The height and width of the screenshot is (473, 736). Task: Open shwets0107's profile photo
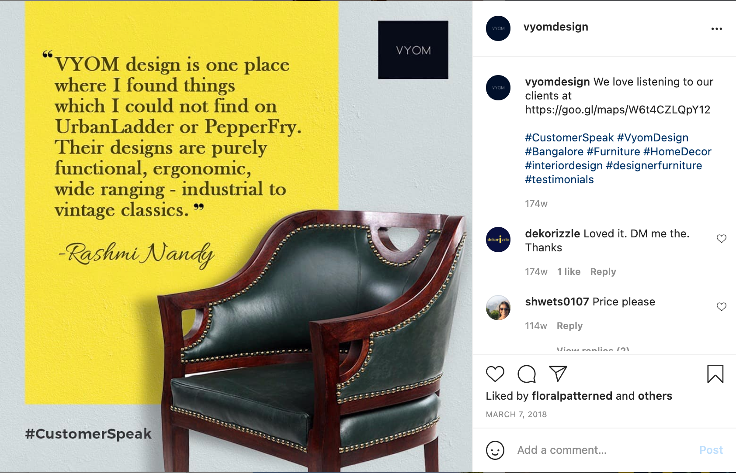tap(498, 308)
